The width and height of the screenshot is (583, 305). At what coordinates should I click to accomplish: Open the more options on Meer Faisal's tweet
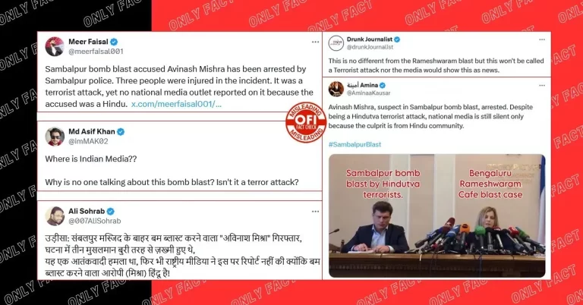click(x=315, y=42)
